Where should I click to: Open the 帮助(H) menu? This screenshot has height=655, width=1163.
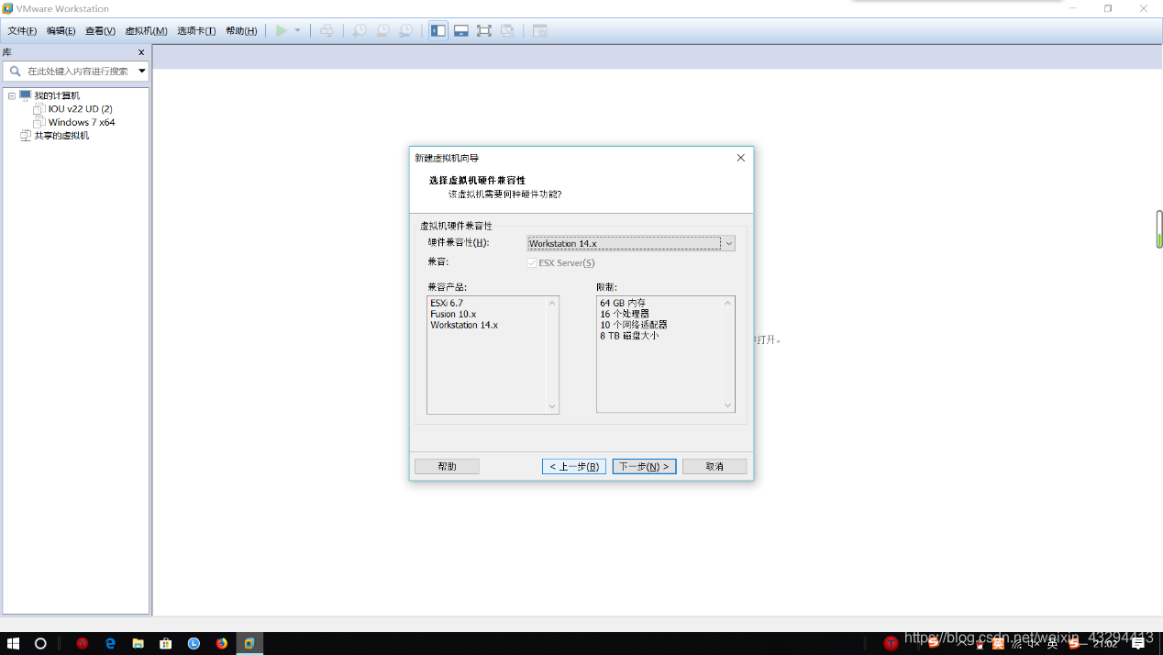[241, 31]
